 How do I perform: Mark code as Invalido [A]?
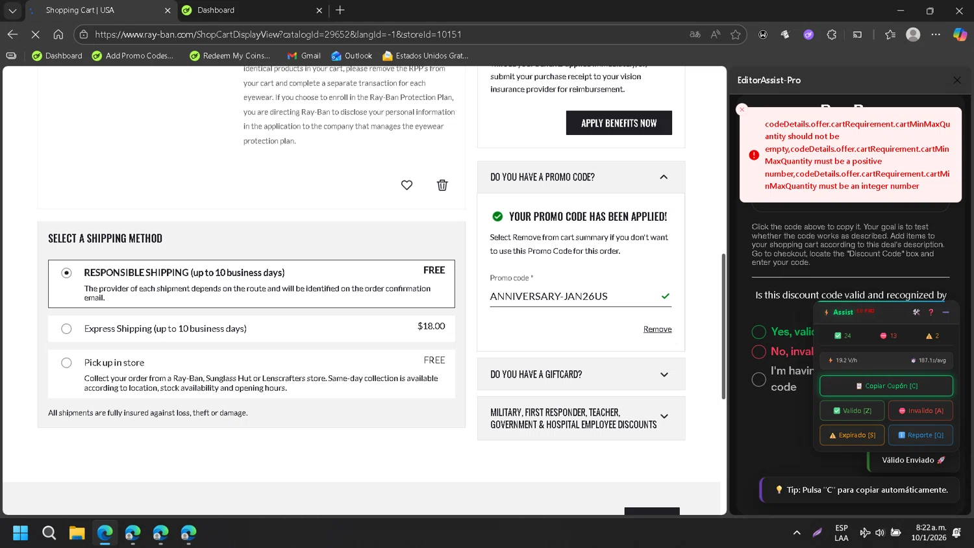click(x=921, y=410)
